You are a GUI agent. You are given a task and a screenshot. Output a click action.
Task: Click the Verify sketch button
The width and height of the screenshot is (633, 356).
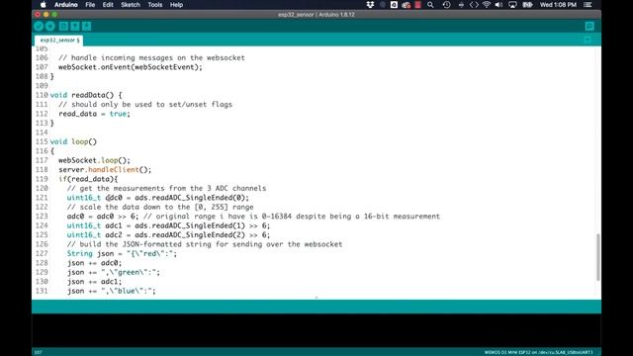coord(39,27)
